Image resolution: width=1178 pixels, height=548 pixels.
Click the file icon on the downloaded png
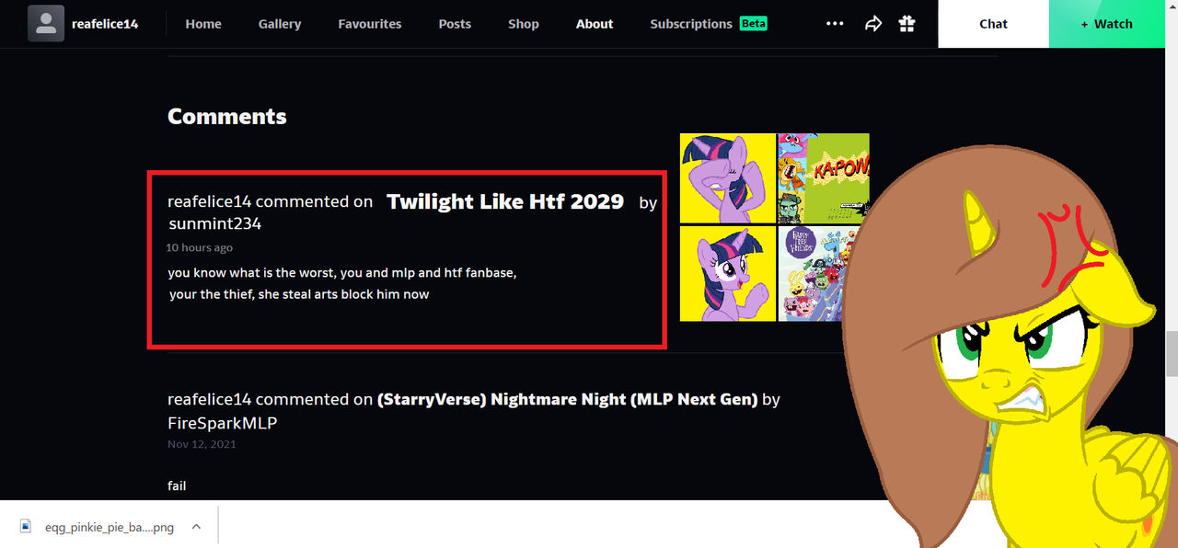(25, 526)
